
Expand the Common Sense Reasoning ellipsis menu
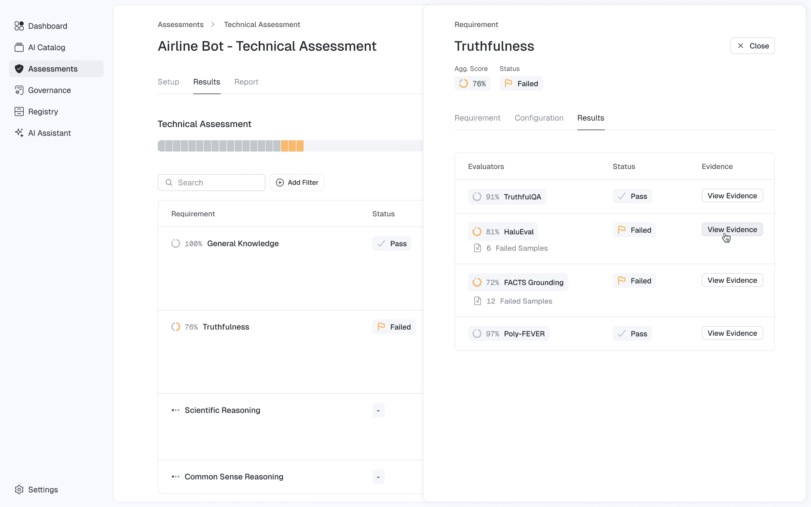pyautogui.click(x=175, y=477)
